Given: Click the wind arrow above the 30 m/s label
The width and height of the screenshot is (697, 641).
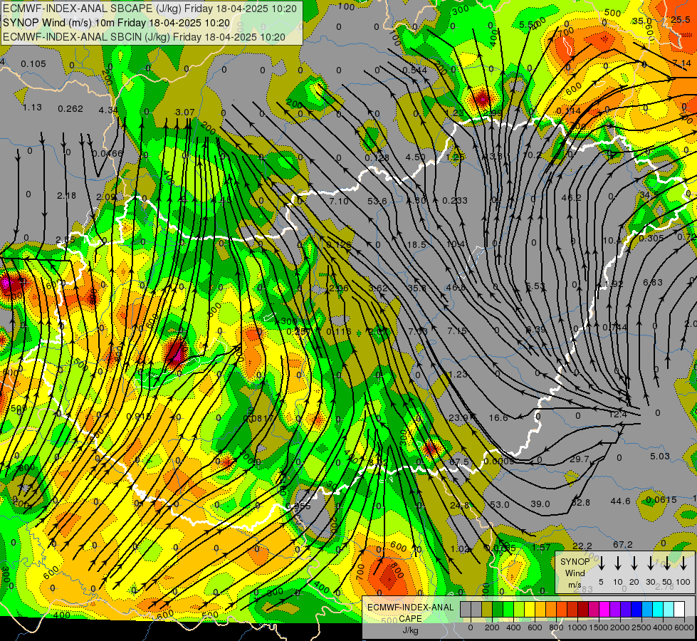Looking at the screenshot, I should pyautogui.click(x=651, y=563).
